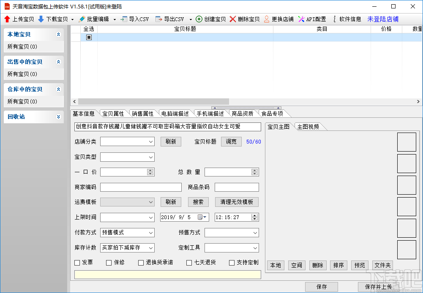Collapse the 本地宝贝 panel
The height and width of the screenshot is (293, 423).
click(x=58, y=35)
